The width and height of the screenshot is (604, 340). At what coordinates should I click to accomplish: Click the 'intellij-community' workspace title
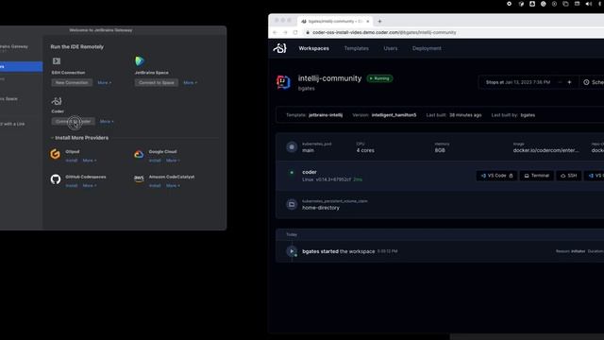329,78
